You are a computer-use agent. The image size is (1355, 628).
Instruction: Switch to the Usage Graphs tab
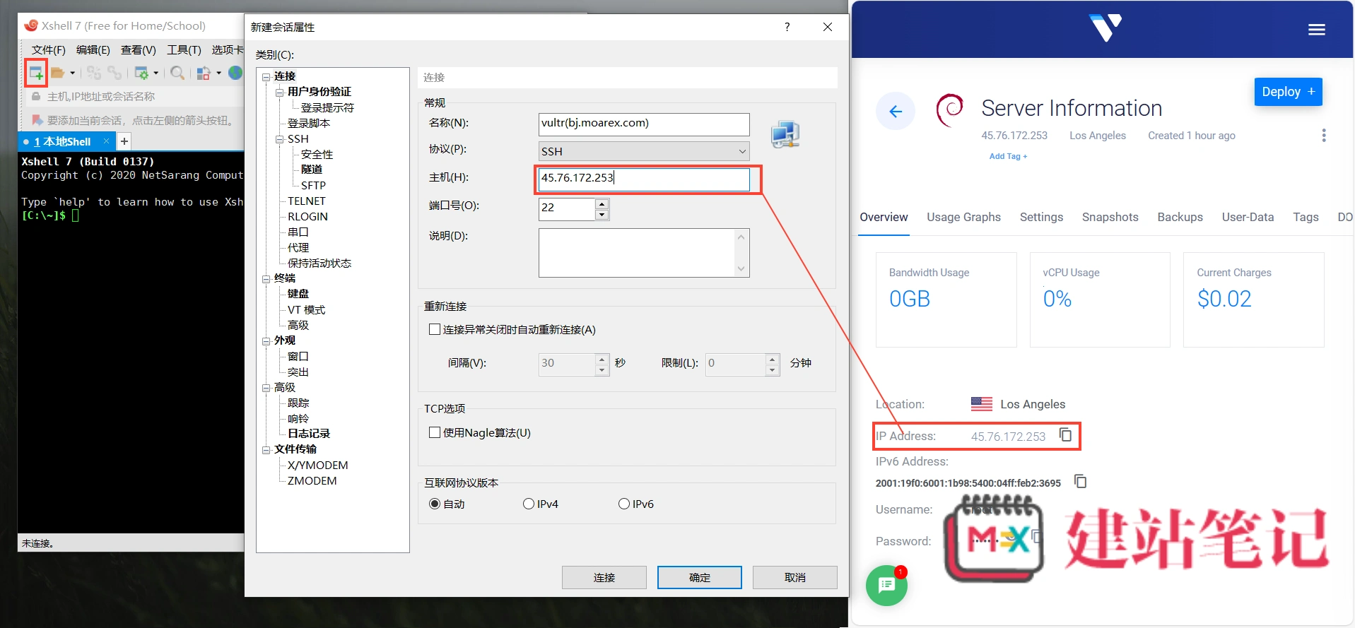[x=963, y=218]
